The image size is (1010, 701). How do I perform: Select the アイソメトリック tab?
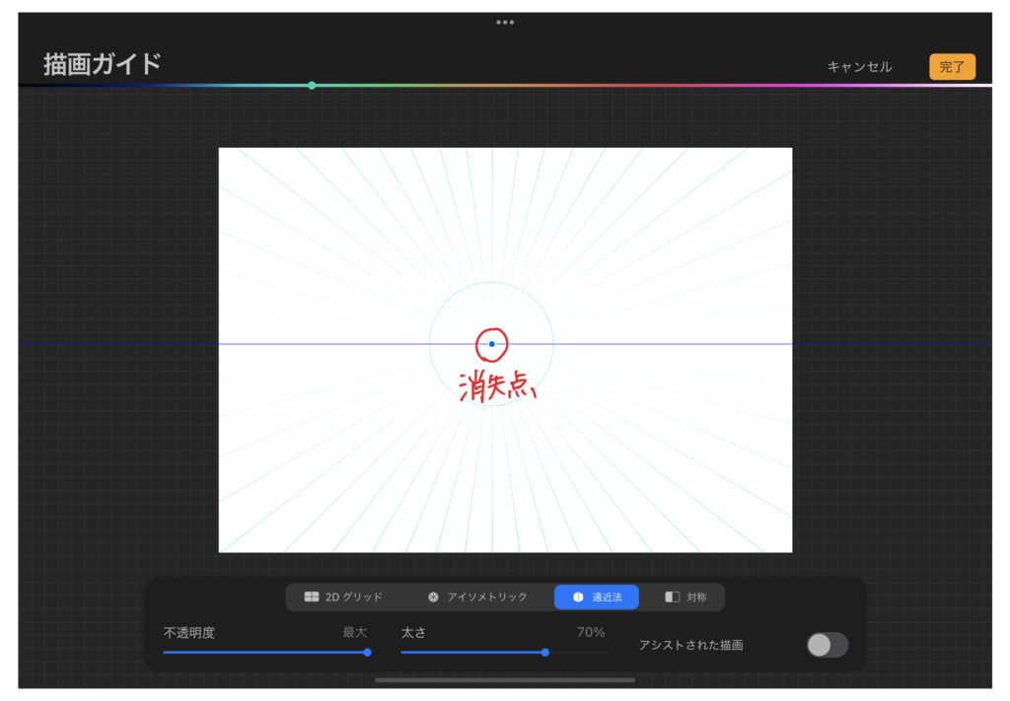(477, 596)
